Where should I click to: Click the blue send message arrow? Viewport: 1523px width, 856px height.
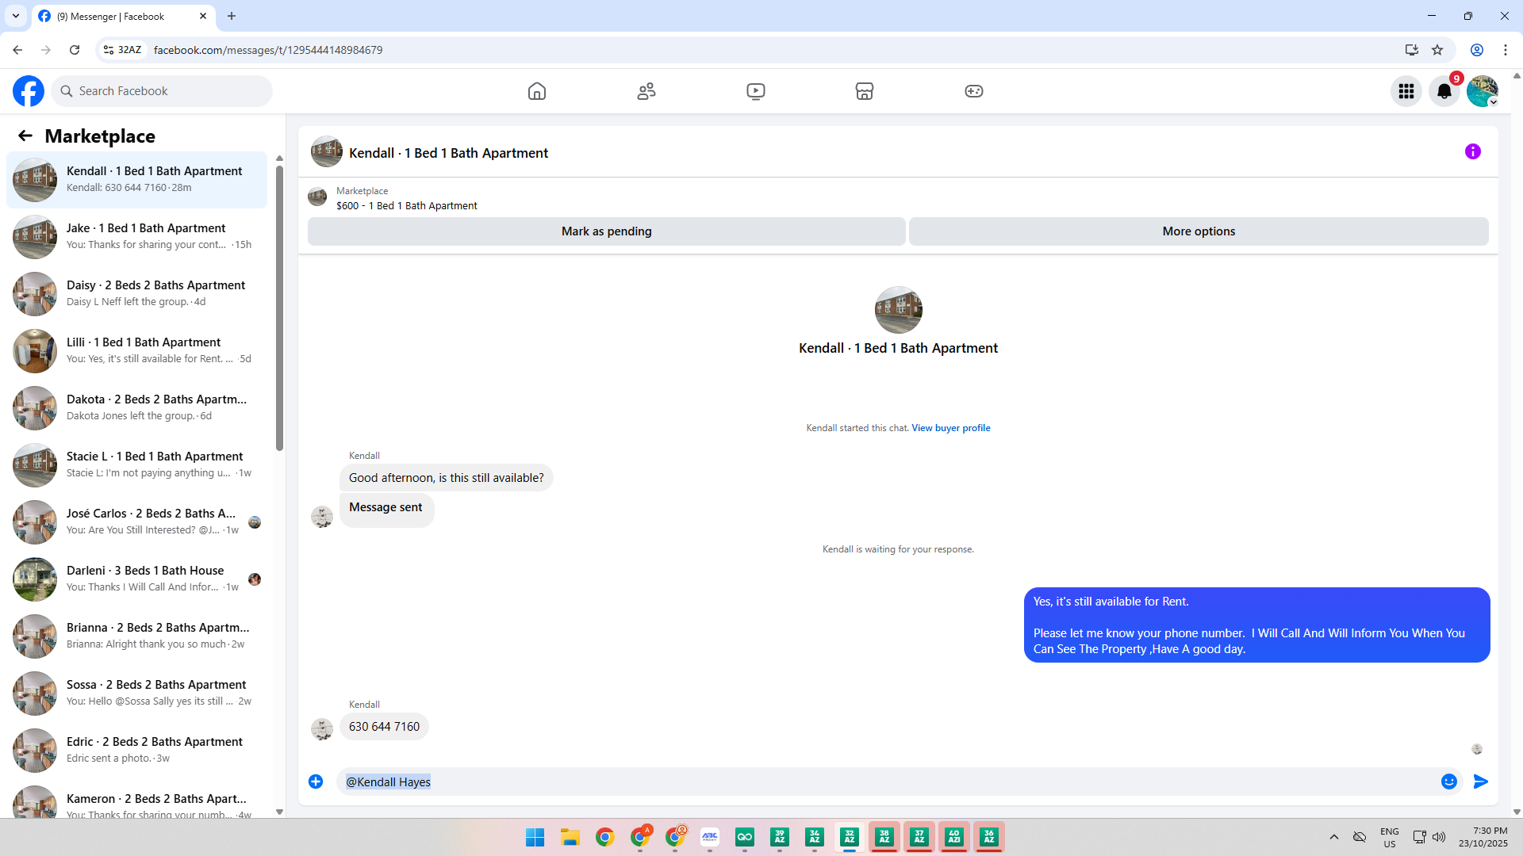[1481, 781]
